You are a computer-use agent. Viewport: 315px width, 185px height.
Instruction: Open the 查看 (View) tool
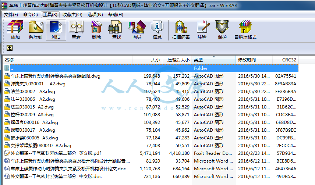point(76,30)
